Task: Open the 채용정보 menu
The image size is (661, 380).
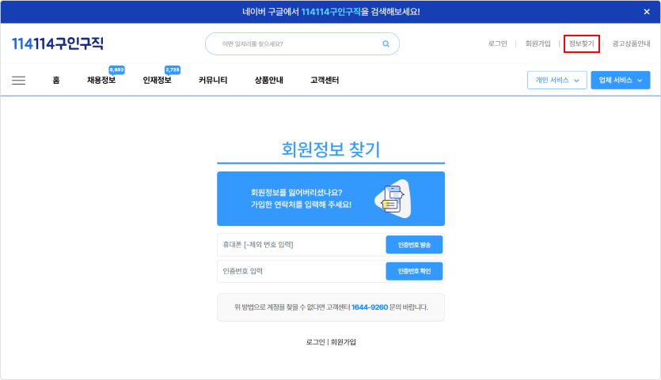Action: [101, 80]
